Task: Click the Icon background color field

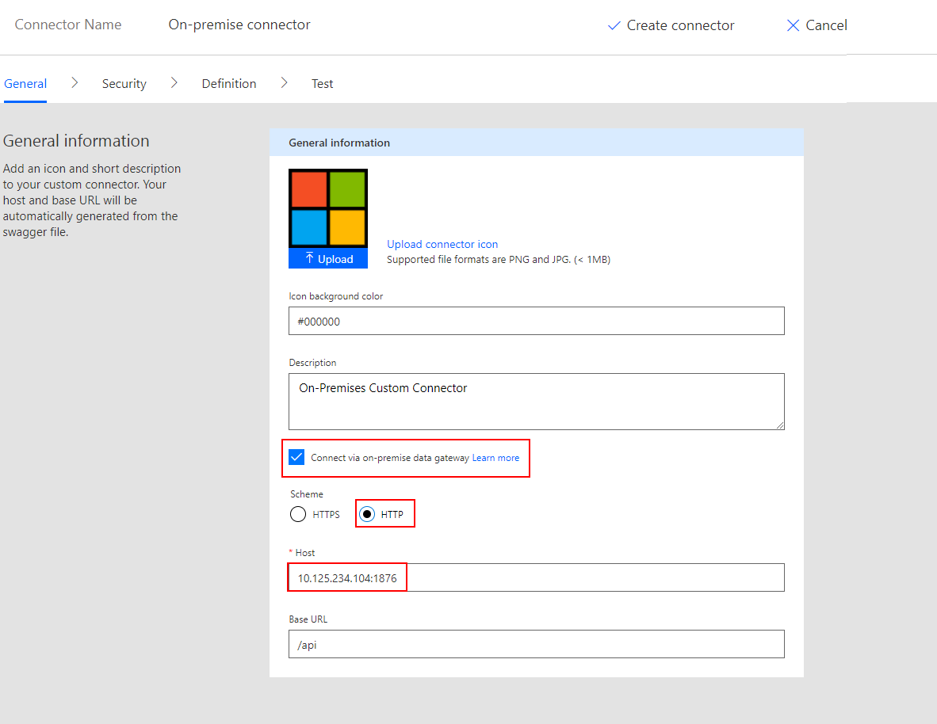Action: pyautogui.click(x=536, y=322)
